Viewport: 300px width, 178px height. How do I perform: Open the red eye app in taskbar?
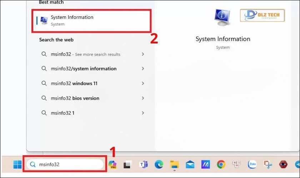[282, 164]
